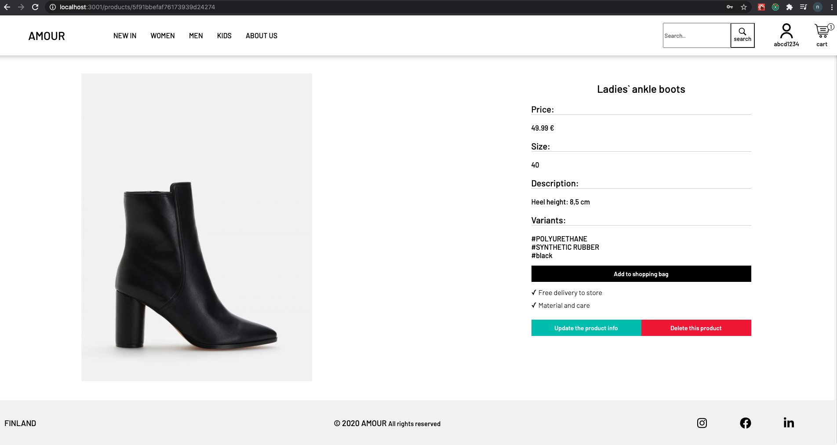The image size is (837, 445).
Task: Go to the WOMEN category
Action: click(163, 36)
